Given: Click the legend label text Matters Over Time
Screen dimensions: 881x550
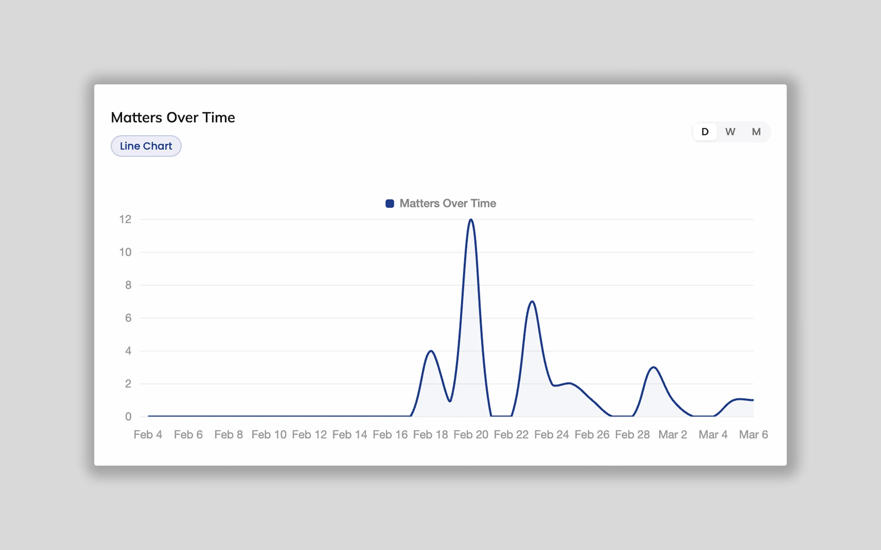Looking at the screenshot, I should (x=447, y=203).
